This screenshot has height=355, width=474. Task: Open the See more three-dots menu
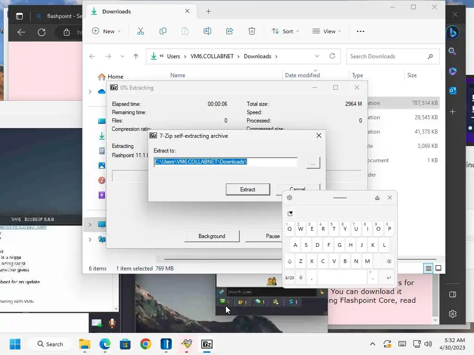point(360,31)
